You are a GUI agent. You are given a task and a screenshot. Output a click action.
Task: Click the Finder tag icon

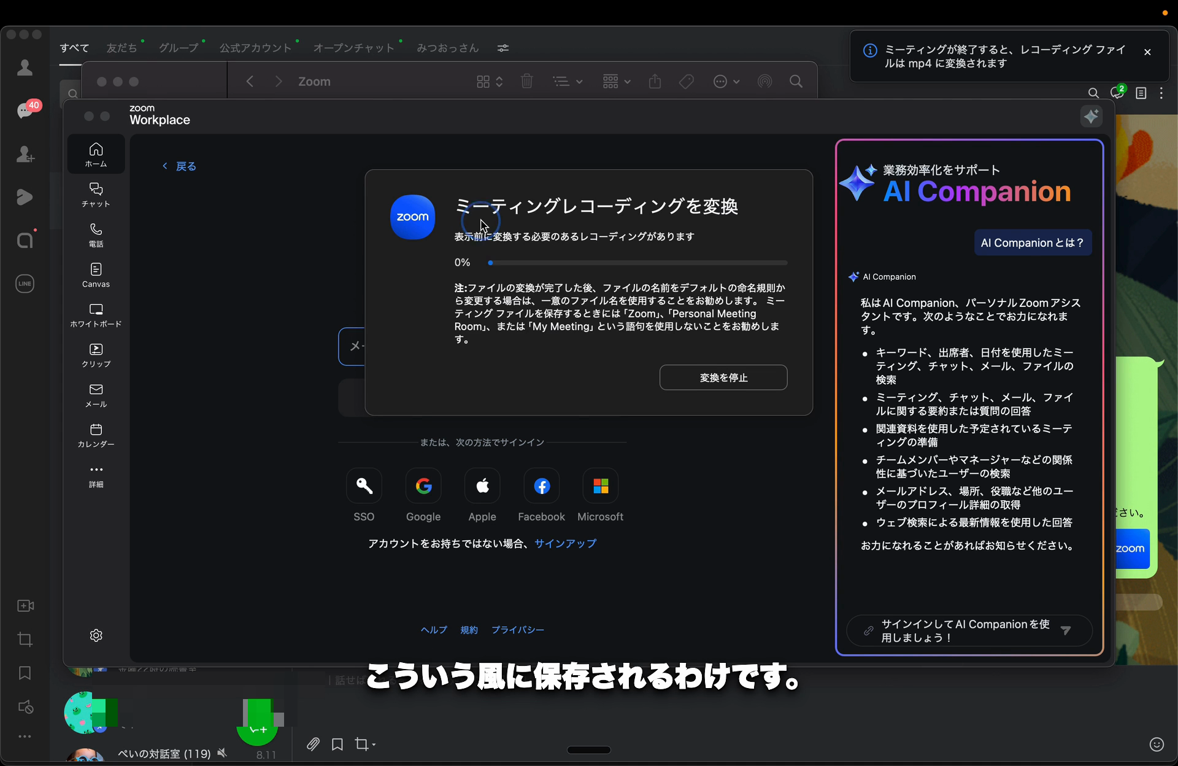[x=687, y=82]
